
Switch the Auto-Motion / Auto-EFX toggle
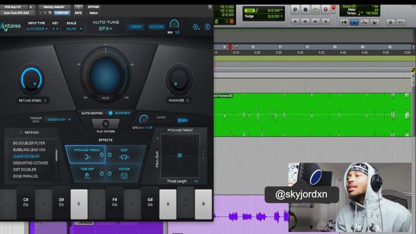tap(110, 113)
